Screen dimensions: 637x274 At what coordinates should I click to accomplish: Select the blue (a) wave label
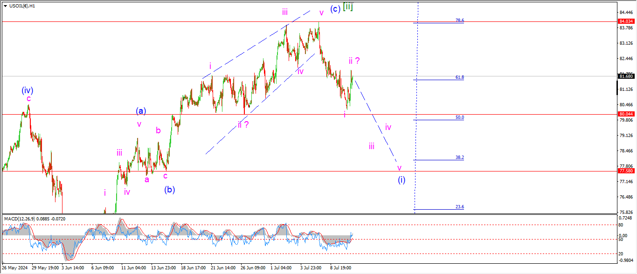pyautogui.click(x=141, y=111)
